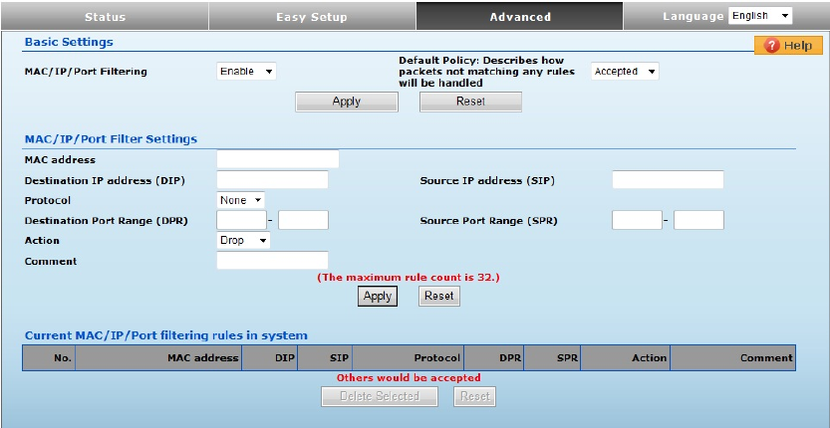
Task: Focus the MAC address field
Action: (x=277, y=159)
